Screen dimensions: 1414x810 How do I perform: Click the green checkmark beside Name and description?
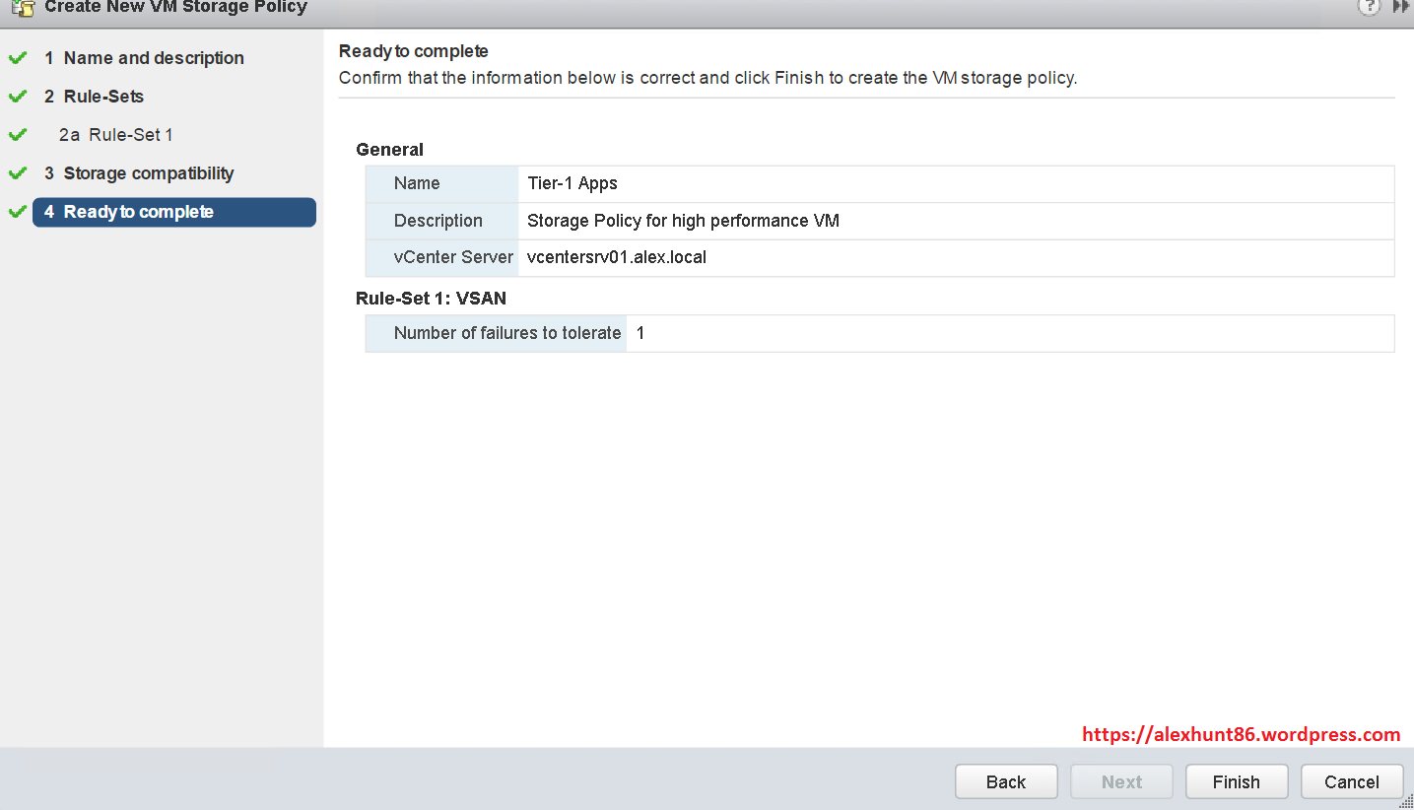point(17,57)
